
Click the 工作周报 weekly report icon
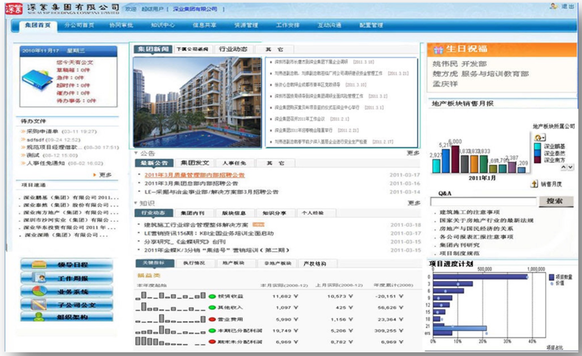tap(39, 278)
